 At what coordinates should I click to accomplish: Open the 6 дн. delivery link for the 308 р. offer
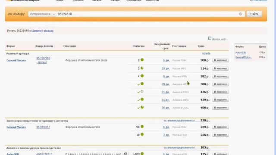click(x=166, y=60)
